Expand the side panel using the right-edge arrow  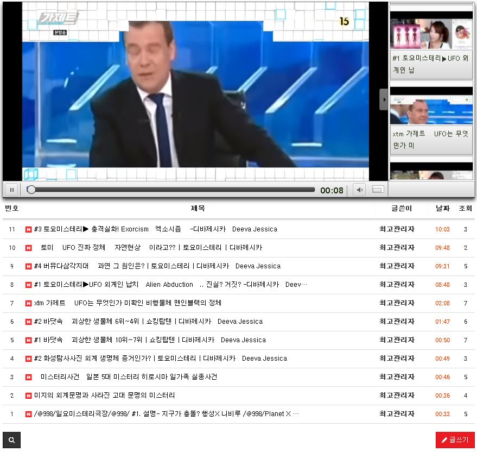pos(384,99)
